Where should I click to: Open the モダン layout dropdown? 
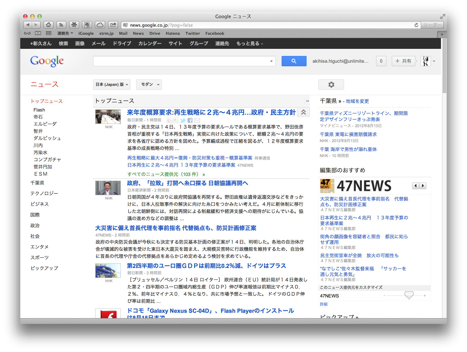[149, 85]
